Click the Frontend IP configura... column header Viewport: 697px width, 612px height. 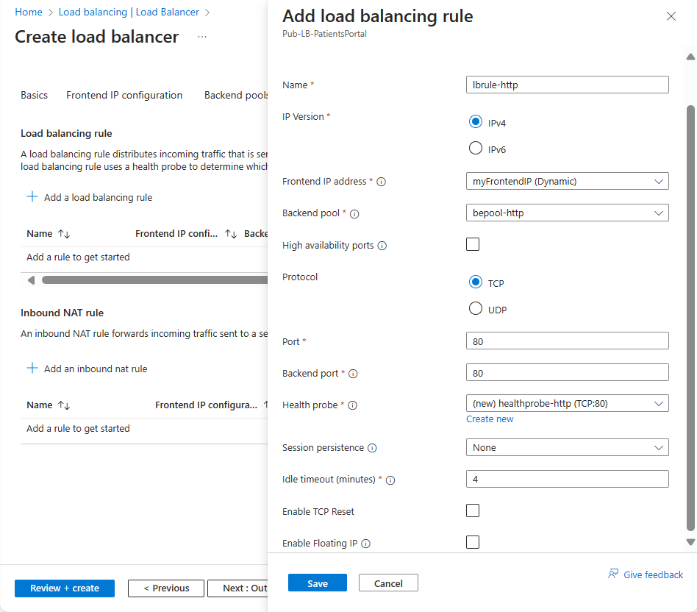(207, 405)
